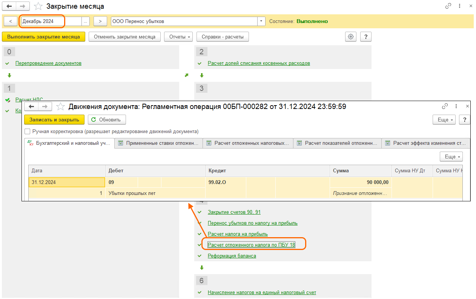Open kebab menu in document movements window

pyautogui.click(x=456, y=107)
